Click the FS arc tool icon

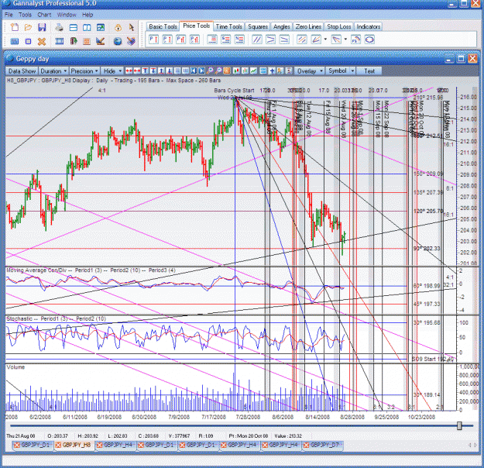coord(356,40)
